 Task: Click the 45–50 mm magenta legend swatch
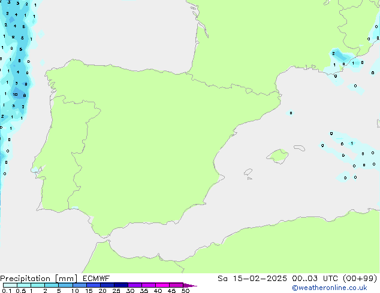pos(176,285)
